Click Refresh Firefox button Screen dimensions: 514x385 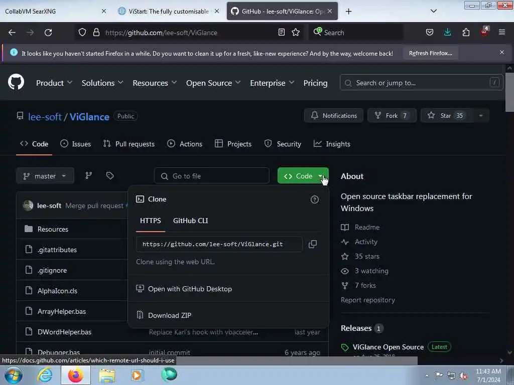tap(430, 53)
